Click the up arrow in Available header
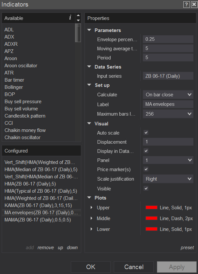 point(78,15)
